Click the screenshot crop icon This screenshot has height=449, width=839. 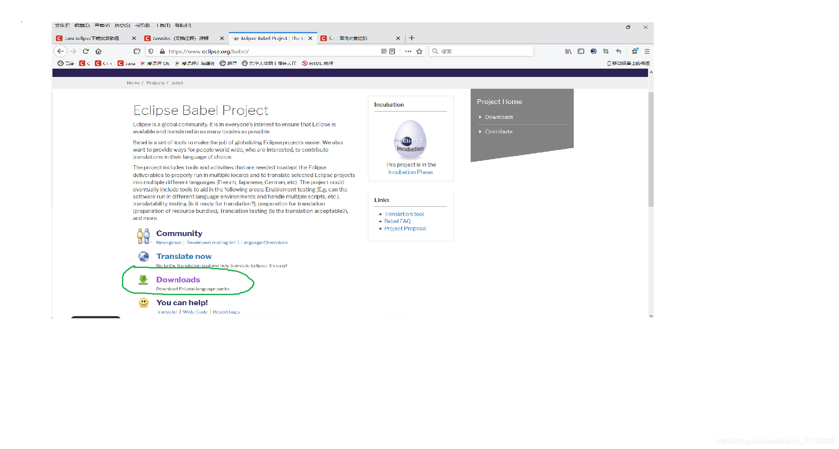pyautogui.click(x=606, y=51)
